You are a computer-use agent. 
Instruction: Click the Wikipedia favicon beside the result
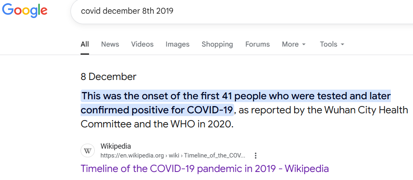[x=87, y=151]
